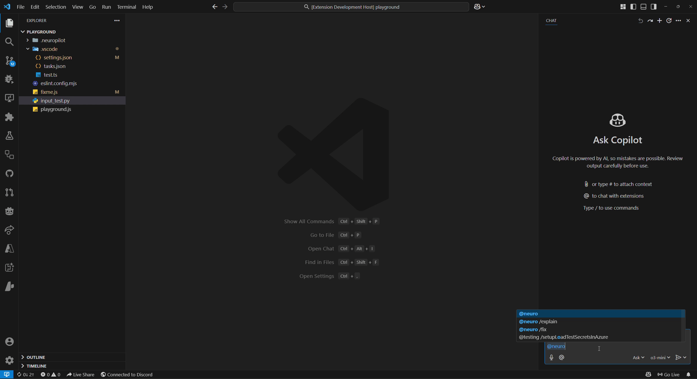
Task: Click the @ mention icon in chat input
Action: point(561,358)
